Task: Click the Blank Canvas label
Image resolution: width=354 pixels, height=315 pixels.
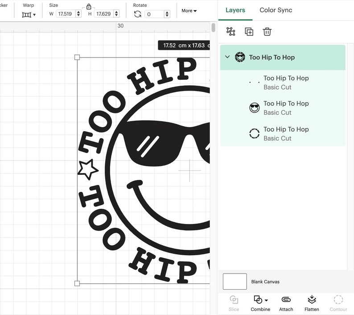Action: point(265,282)
